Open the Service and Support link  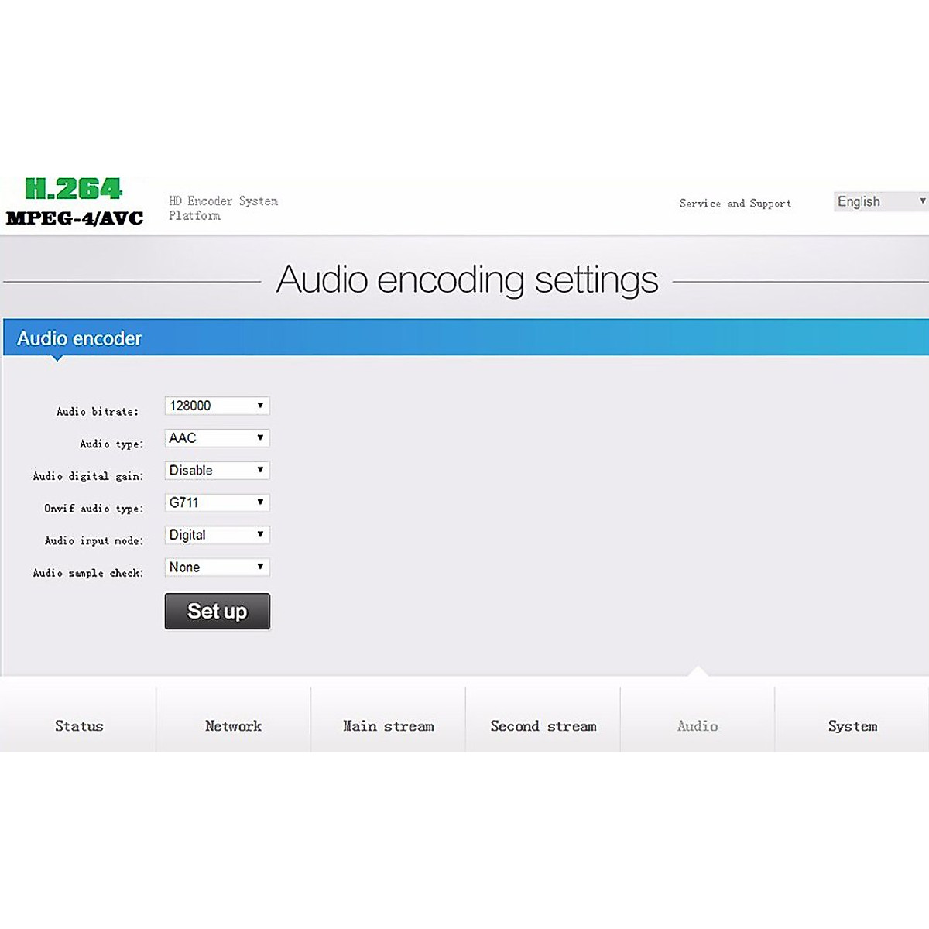(735, 204)
